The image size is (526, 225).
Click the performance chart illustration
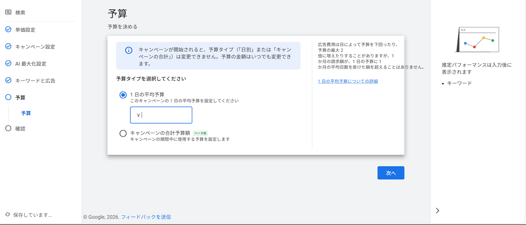click(478, 40)
